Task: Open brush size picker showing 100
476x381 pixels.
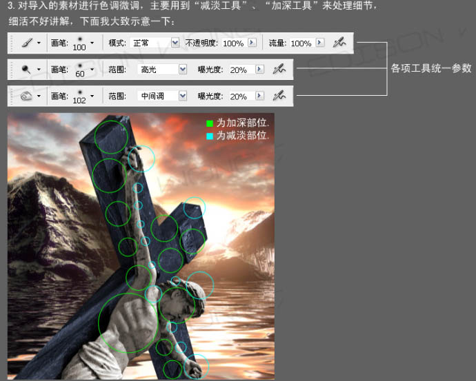Action: click(92, 43)
